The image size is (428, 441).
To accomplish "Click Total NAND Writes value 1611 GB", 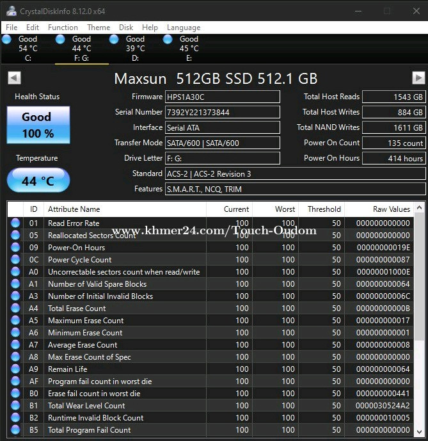I will coord(394,127).
